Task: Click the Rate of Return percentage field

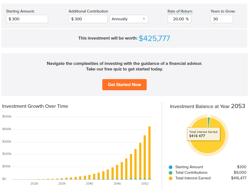Action: 179,19
